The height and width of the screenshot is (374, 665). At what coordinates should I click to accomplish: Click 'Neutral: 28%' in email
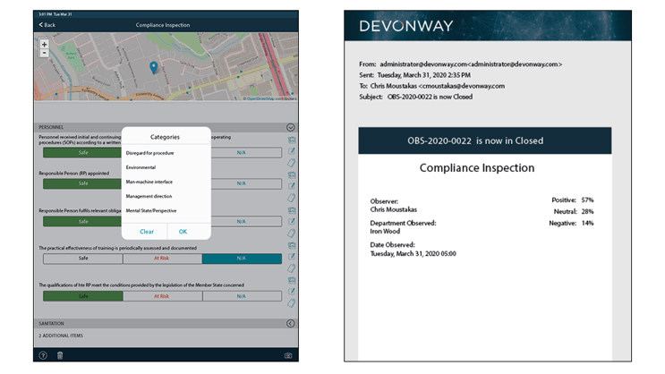click(x=574, y=211)
